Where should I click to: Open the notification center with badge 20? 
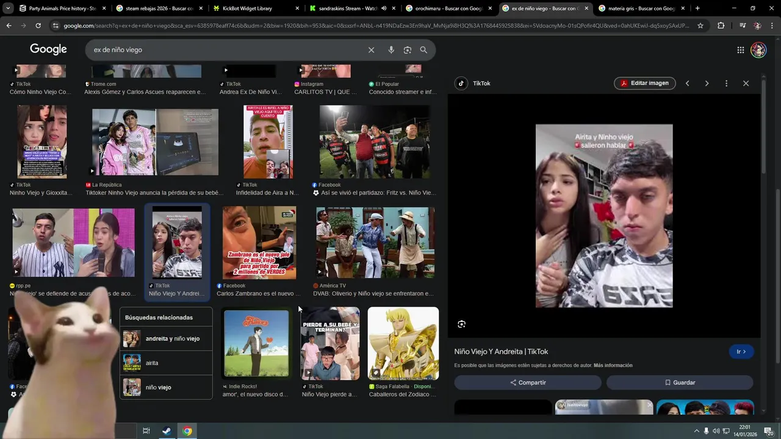[769, 431]
